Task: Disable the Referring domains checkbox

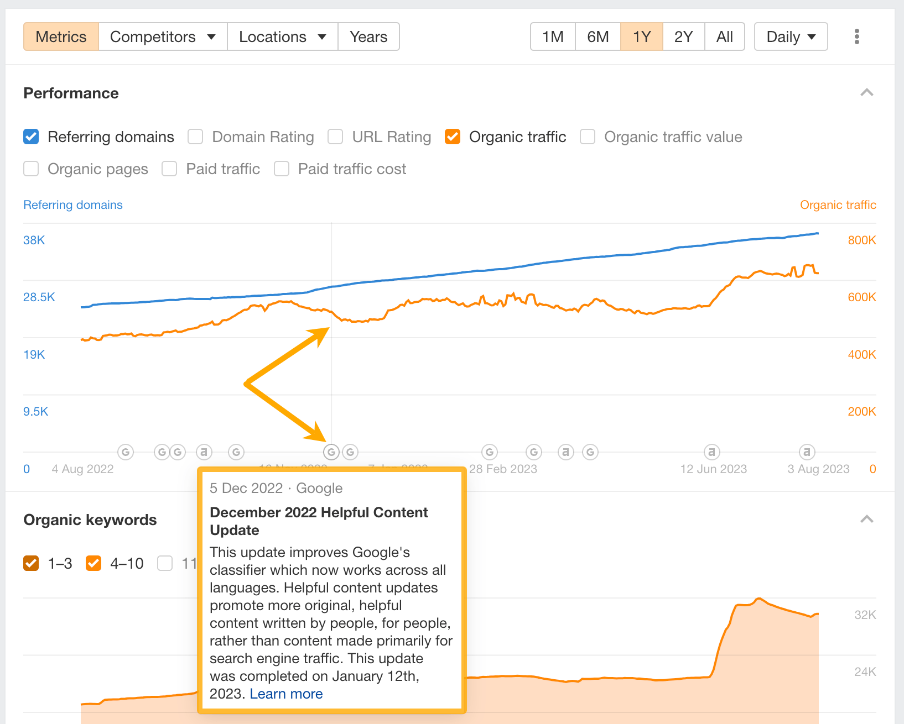Action: pyautogui.click(x=31, y=137)
